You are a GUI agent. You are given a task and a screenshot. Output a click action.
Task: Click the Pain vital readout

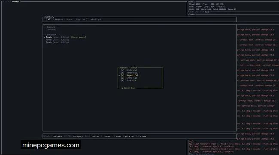[x=195, y=6]
